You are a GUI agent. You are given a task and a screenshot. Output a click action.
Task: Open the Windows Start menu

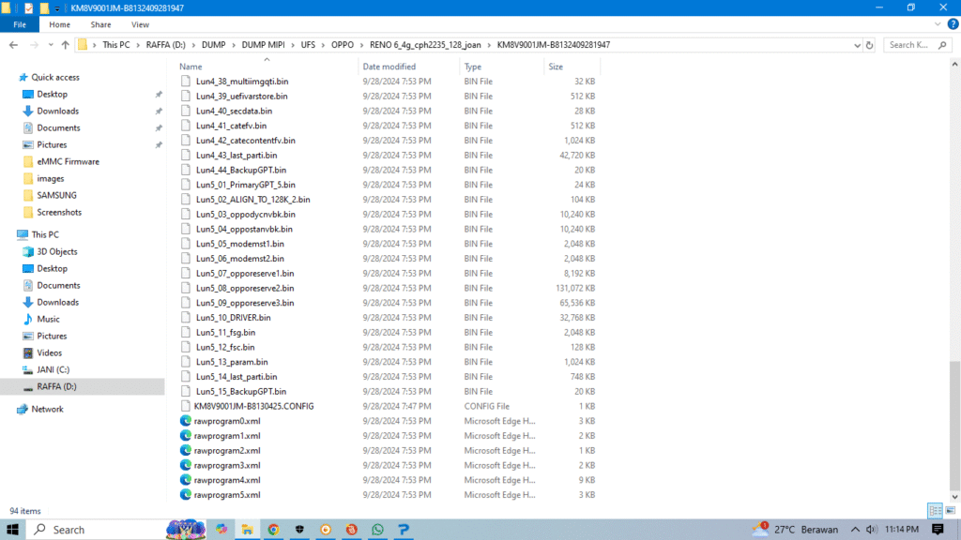13,530
